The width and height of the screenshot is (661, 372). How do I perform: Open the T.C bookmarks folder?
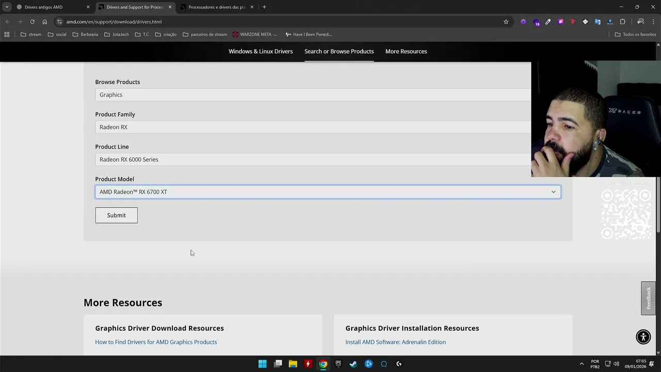(142, 34)
